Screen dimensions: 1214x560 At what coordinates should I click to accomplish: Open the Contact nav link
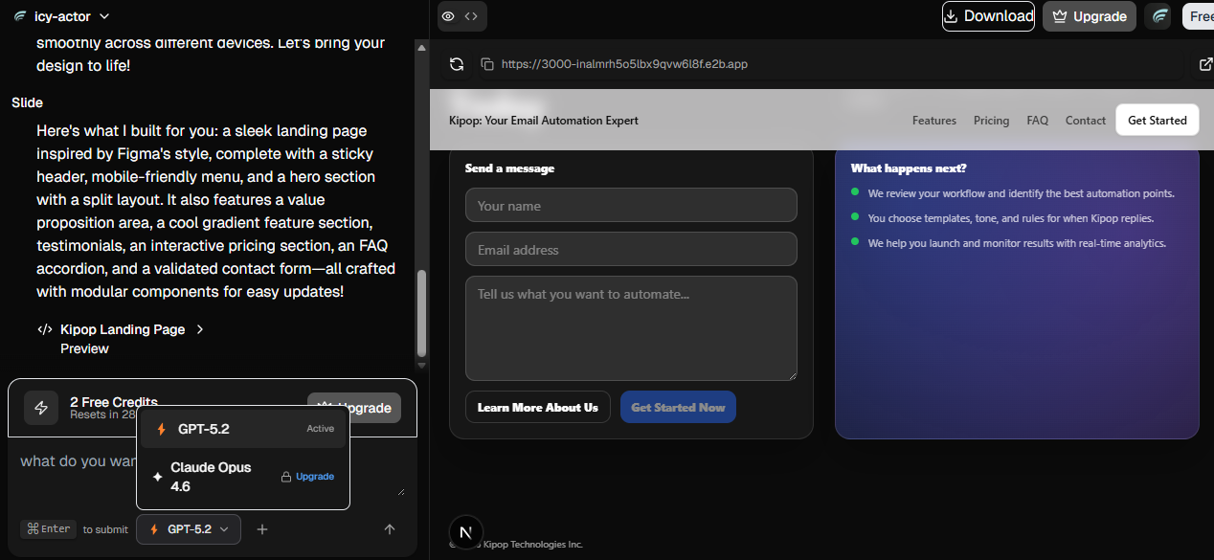click(x=1086, y=121)
